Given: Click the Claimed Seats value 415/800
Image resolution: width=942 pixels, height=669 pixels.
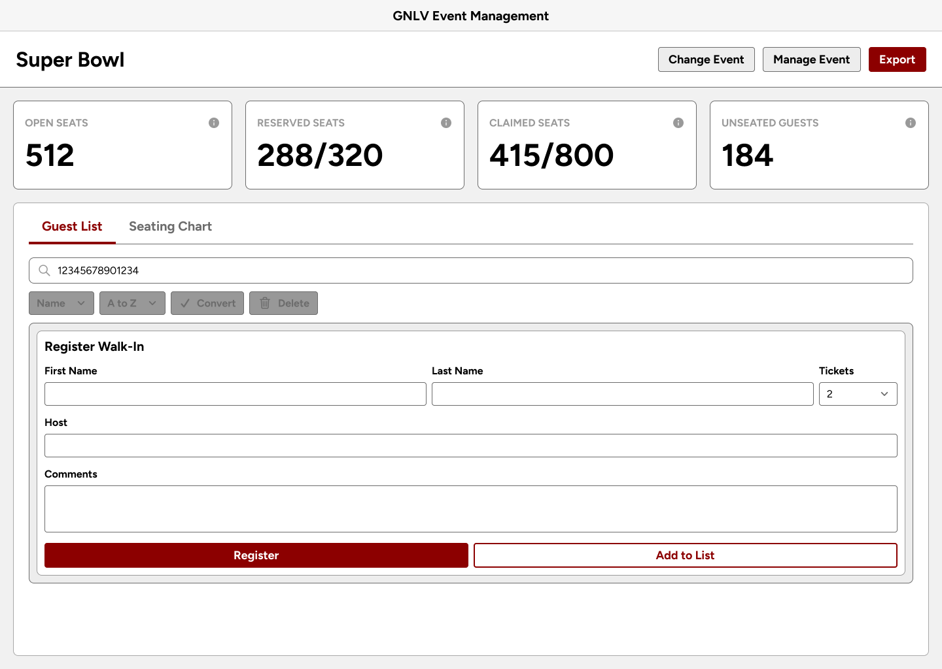Looking at the screenshot, I should coord(551,155).
